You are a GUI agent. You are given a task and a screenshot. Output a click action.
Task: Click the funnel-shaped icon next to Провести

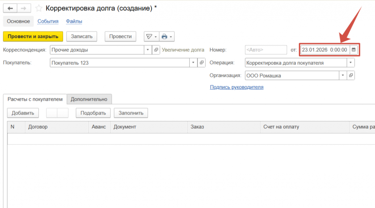[x=149, y=36]
